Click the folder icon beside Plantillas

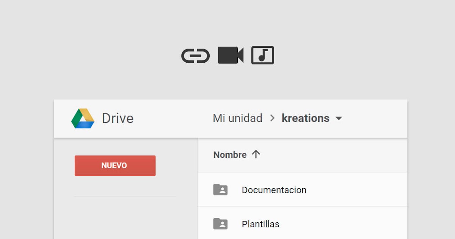221,224
